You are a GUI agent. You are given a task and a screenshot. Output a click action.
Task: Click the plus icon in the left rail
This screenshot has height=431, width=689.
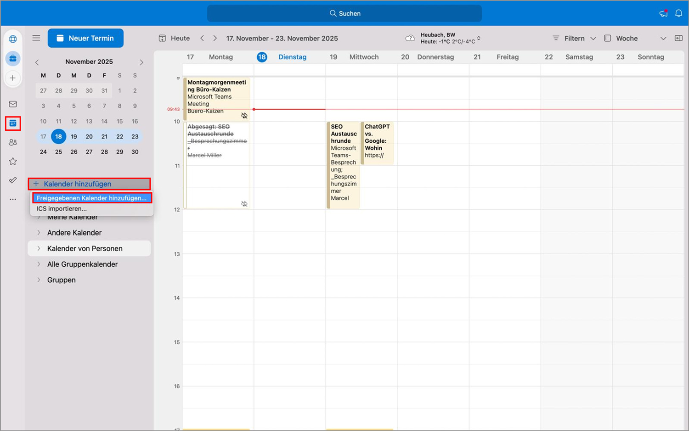click(x=13, y=78)
